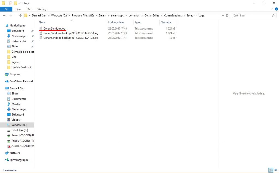The image size is (279, 173).
Task: Open the Del ribbon tab
Action: click(29, 9)
